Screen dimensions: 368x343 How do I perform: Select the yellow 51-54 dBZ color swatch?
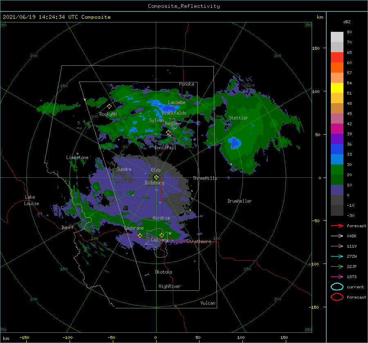click(x=337, y=88)
